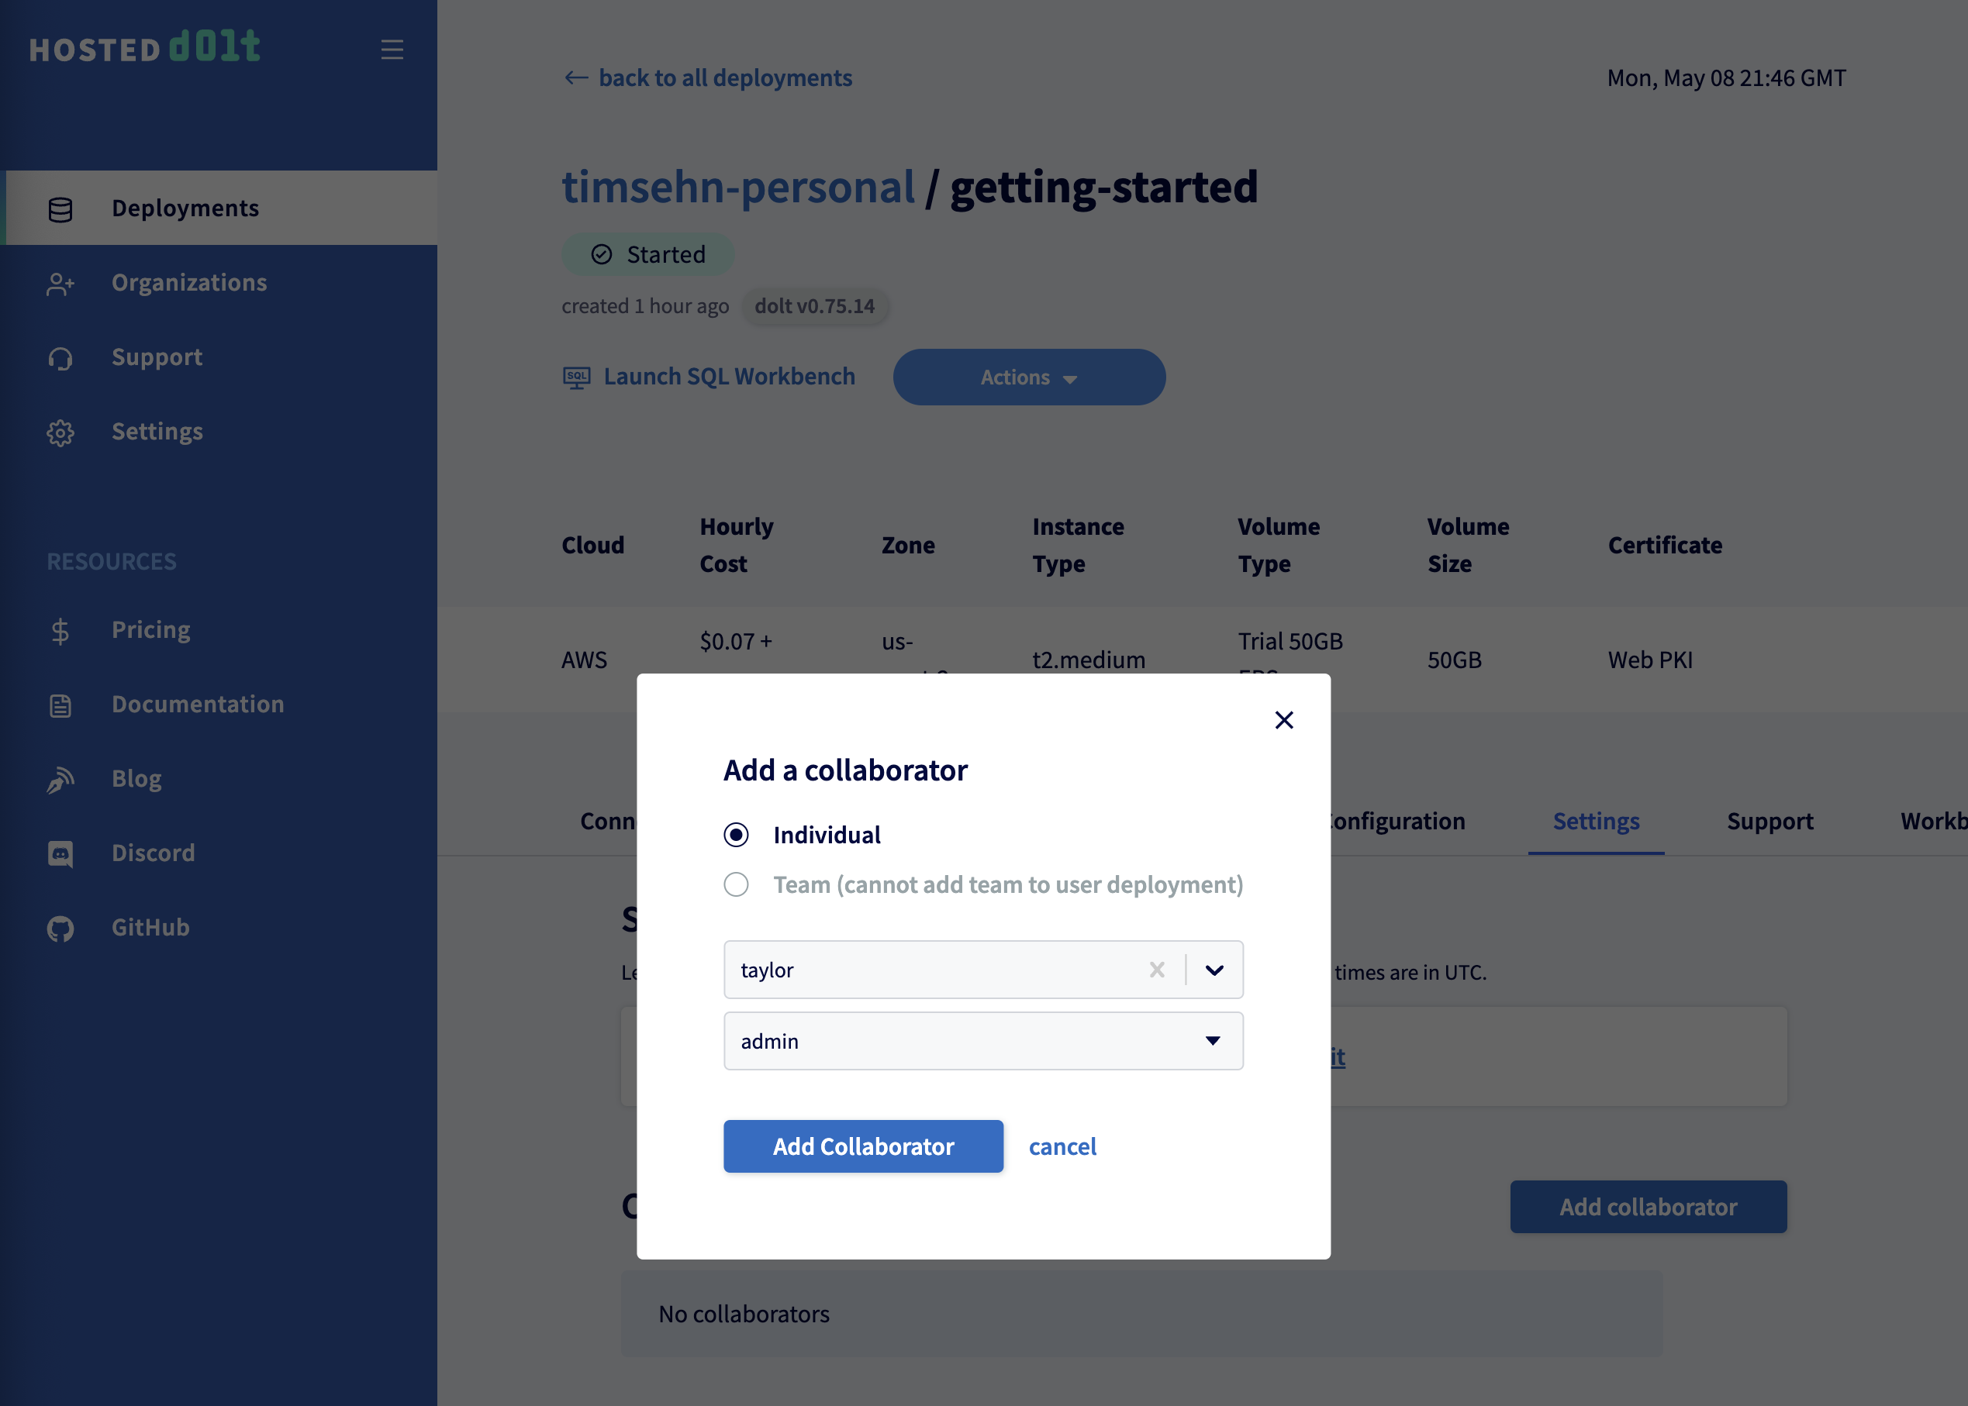Viewport: 1968px width, 1406px height.
Task: Click the GitHub icon in Resources
Action: click(60, 929)
